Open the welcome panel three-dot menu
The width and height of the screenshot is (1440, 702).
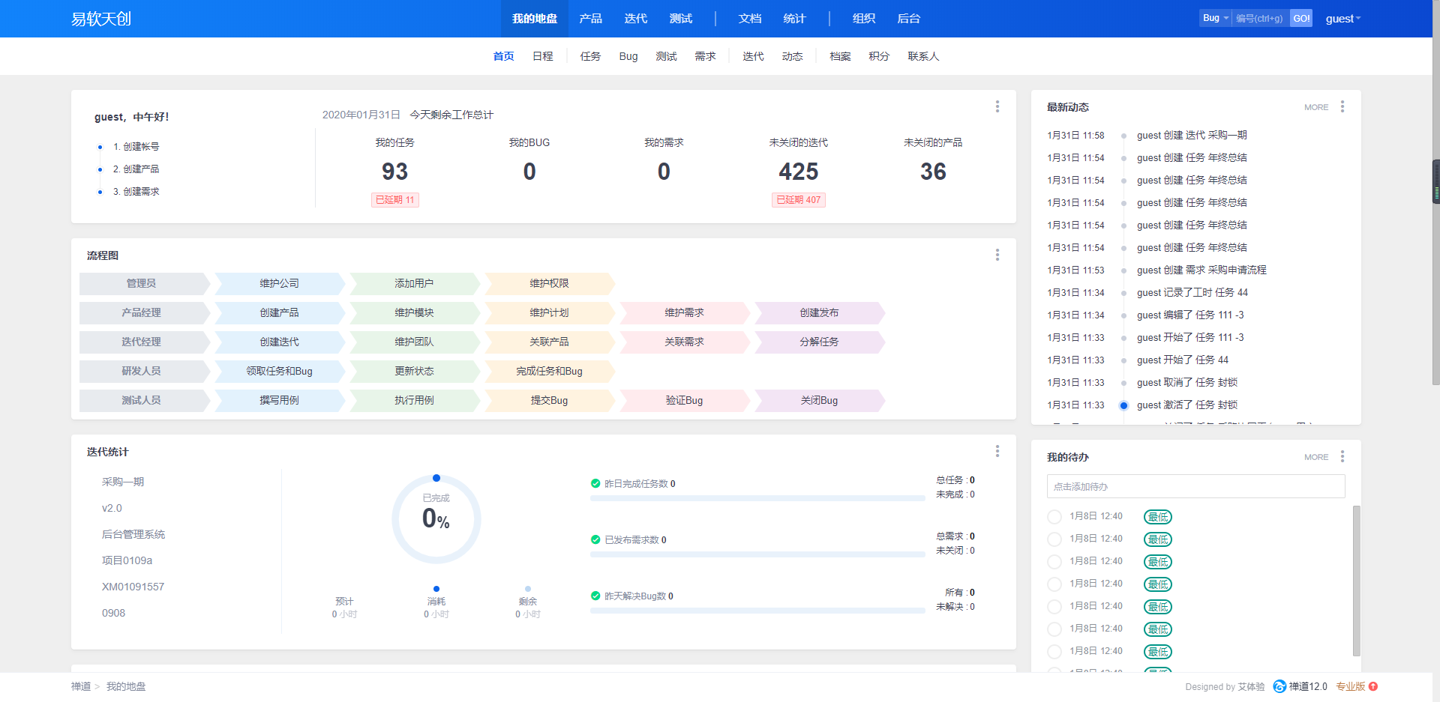tap(997, 106)
